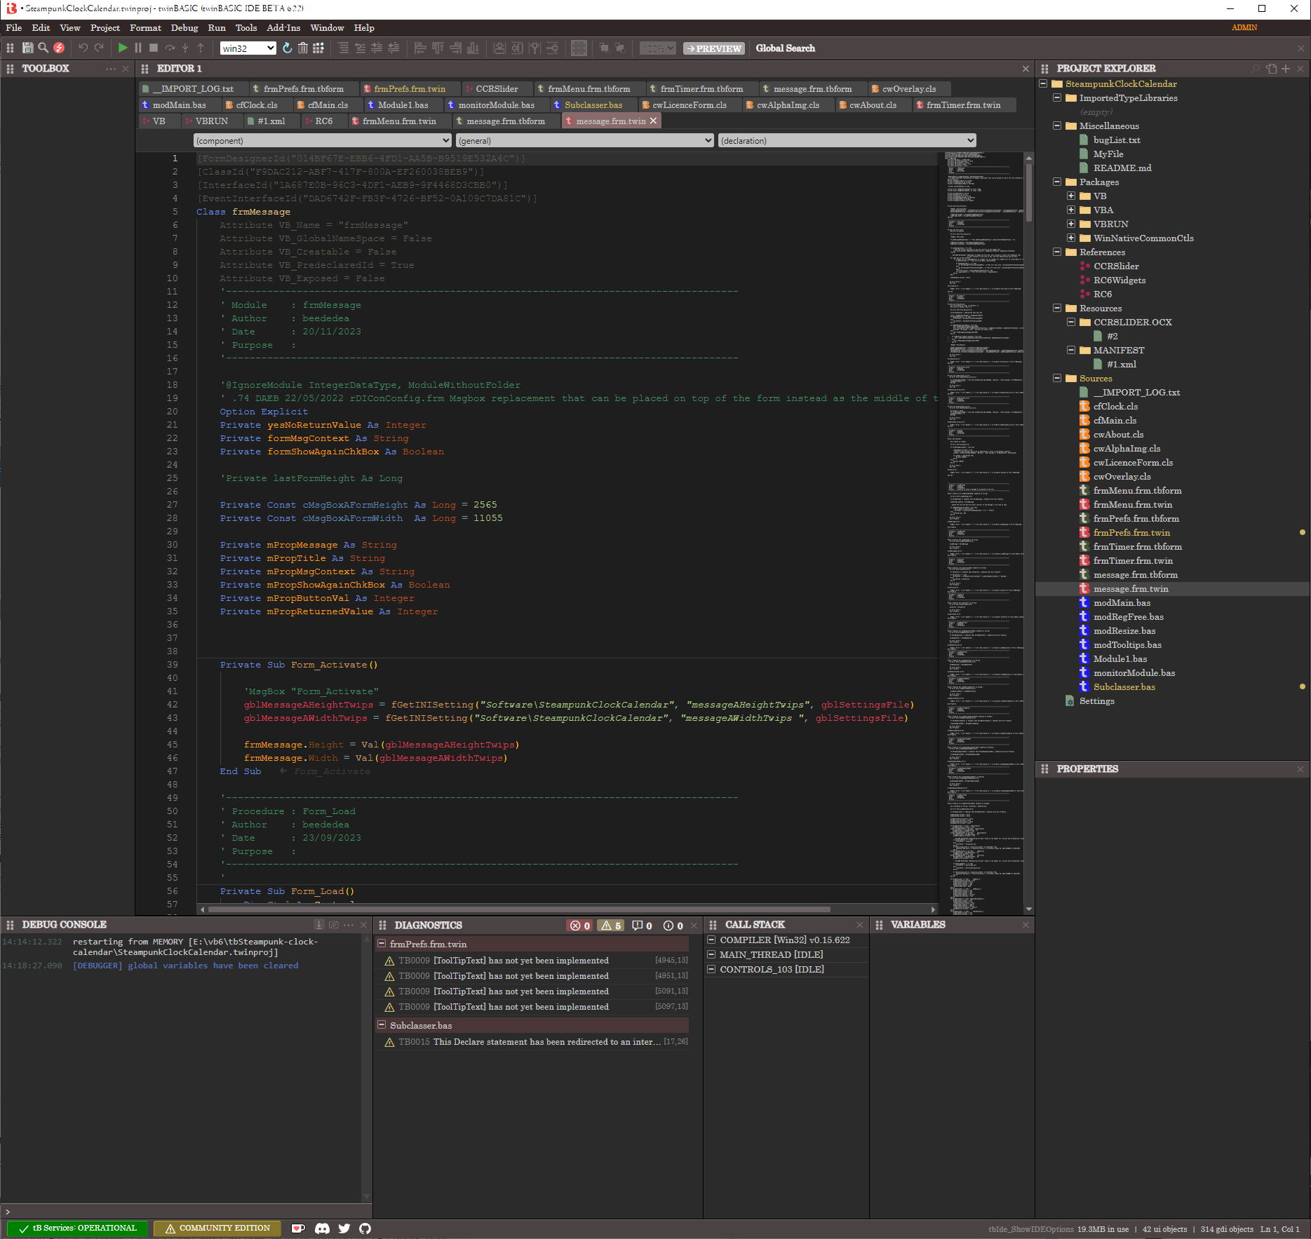Stop execution with the Stop icon

(x=154, y=48)
